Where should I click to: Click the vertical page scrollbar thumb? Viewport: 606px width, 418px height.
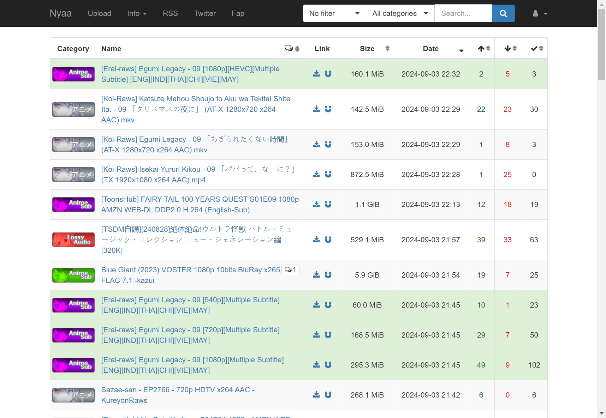[601, 44]
